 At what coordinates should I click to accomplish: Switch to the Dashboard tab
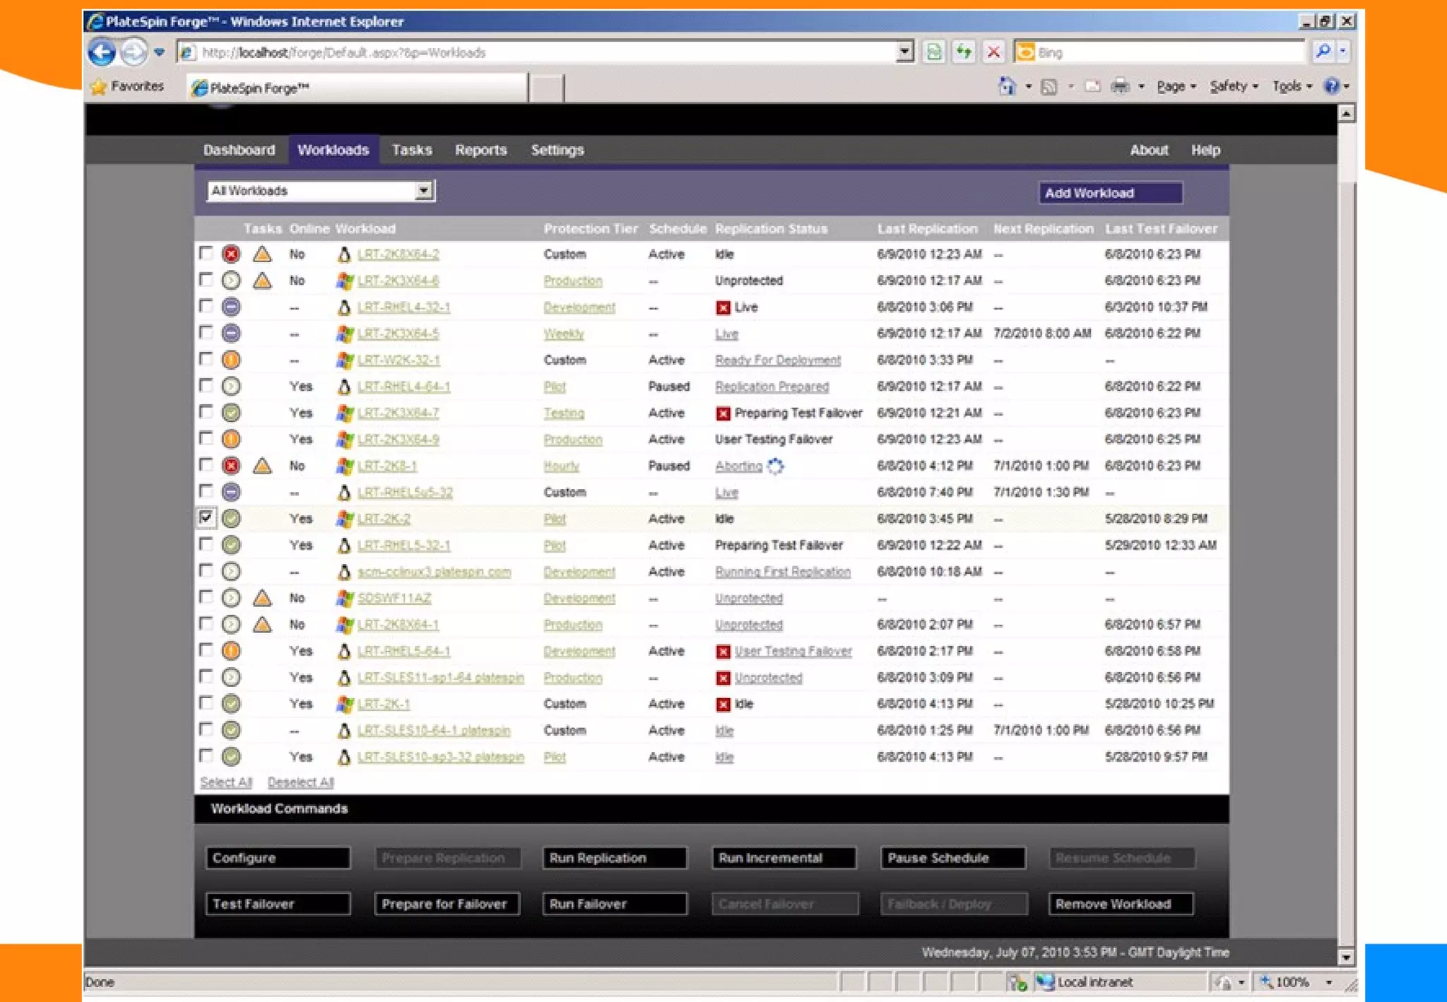(x=239, y=150)
